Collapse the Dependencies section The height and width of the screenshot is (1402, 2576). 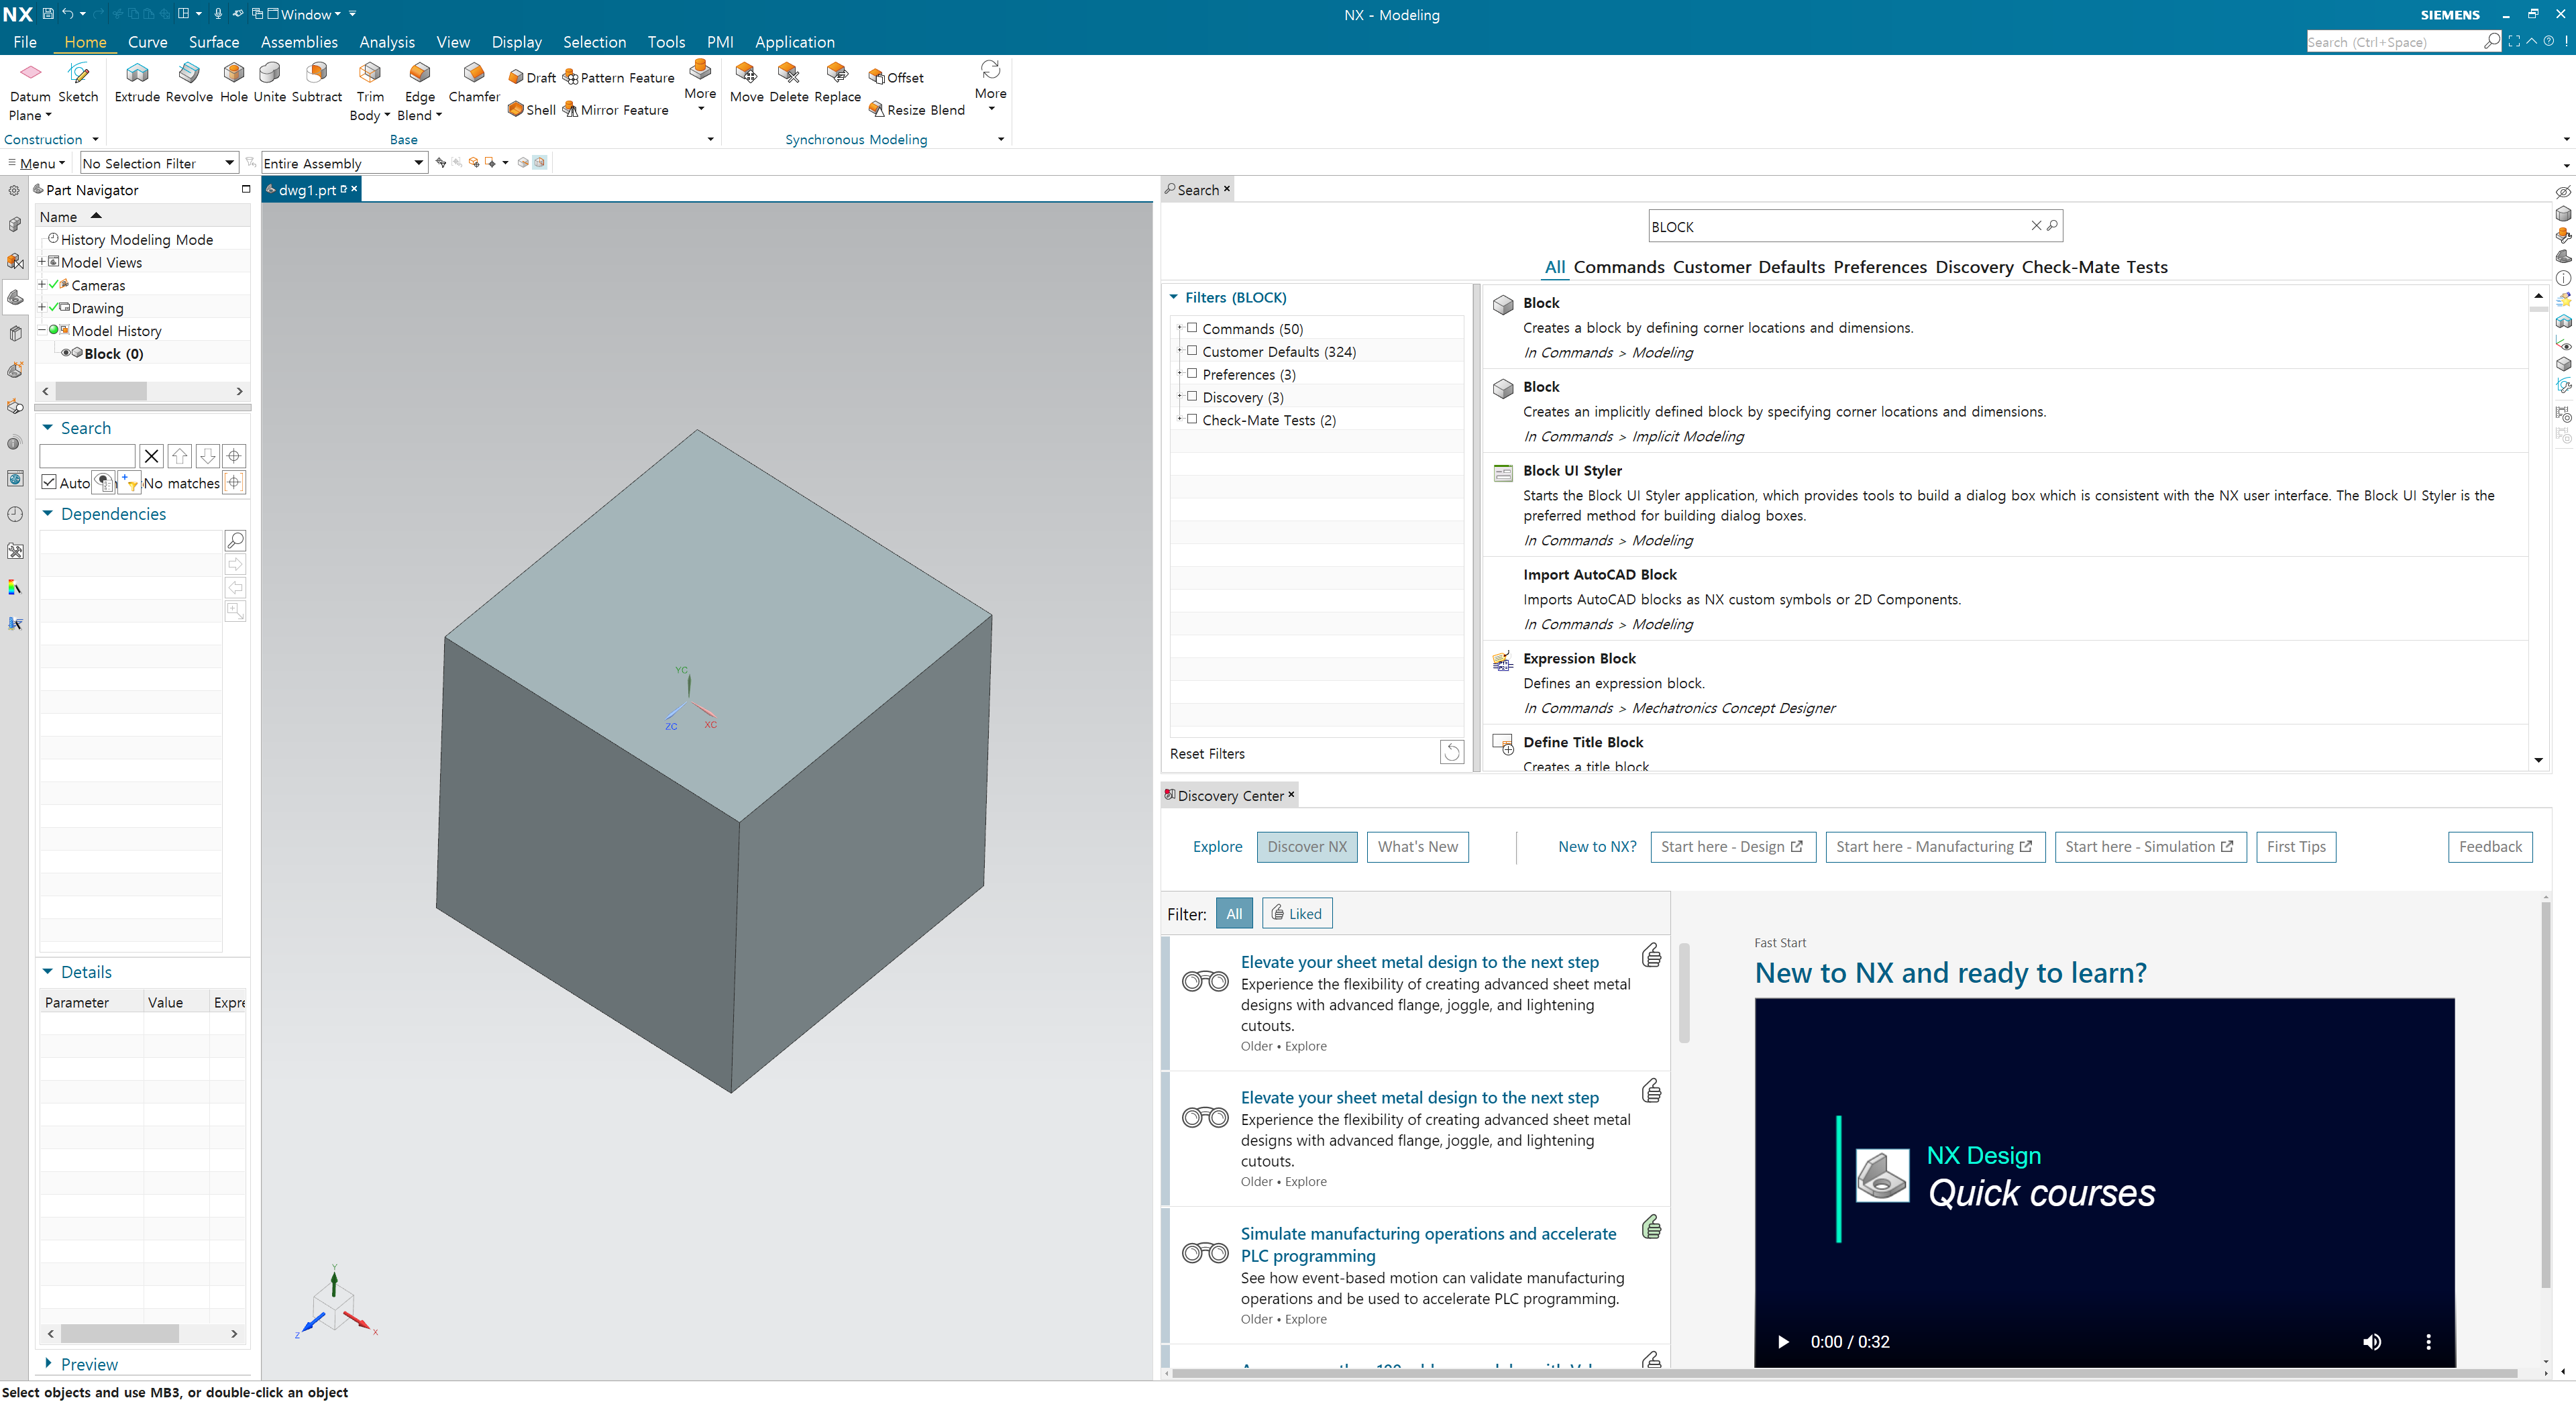coord(47,513)
